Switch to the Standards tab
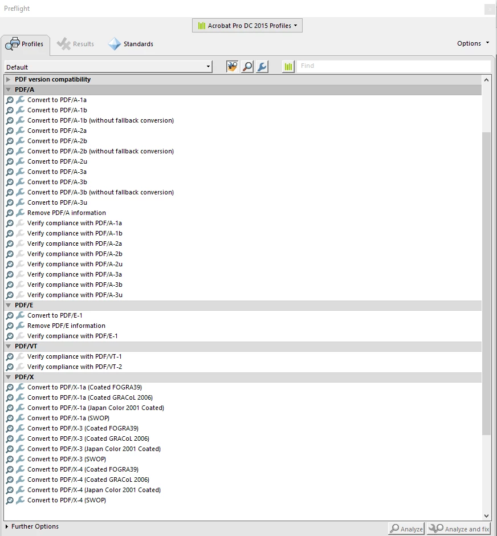497x536 pixels. point(131,44)
